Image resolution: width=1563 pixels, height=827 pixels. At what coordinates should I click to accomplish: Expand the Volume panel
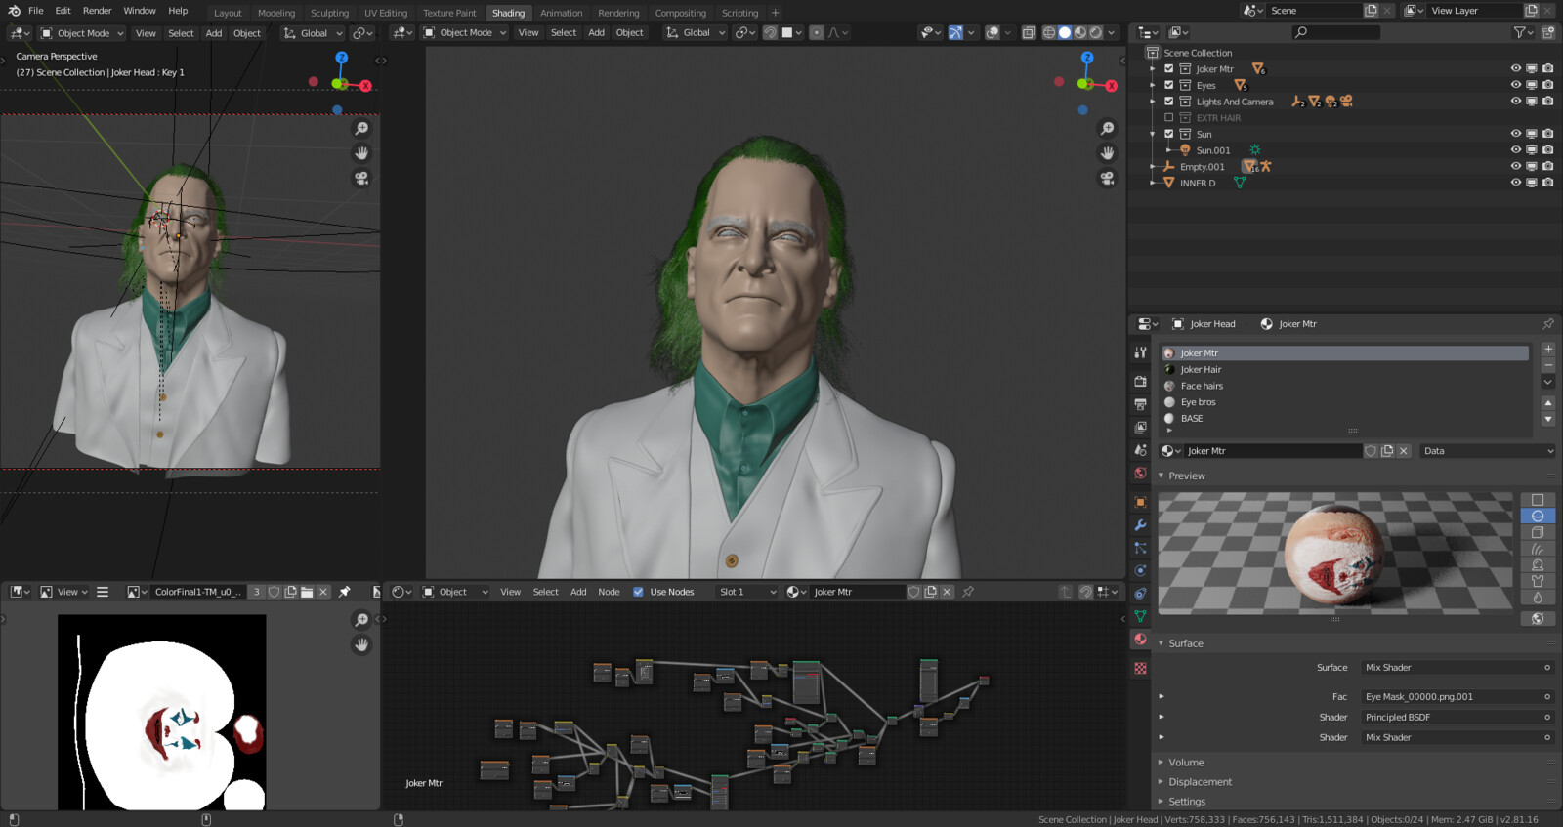(x=1161, y=763)
